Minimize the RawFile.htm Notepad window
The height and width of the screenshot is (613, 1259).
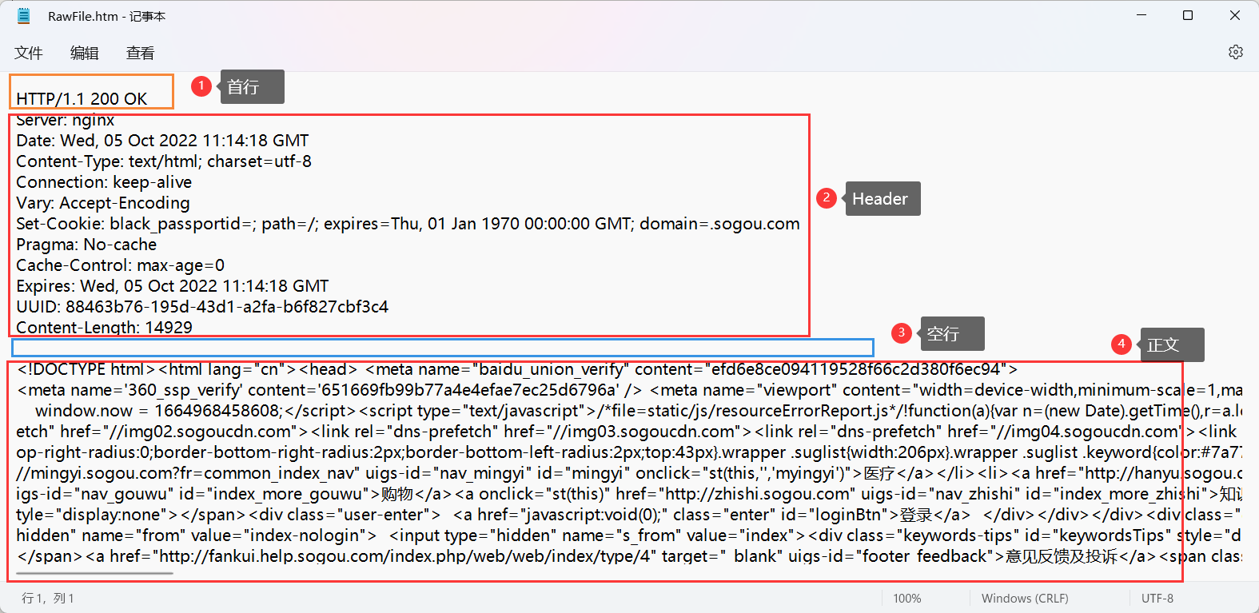(x=1141, y=15)
